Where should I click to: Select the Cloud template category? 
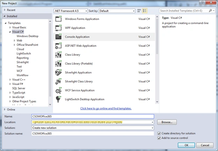click(20, 49)
